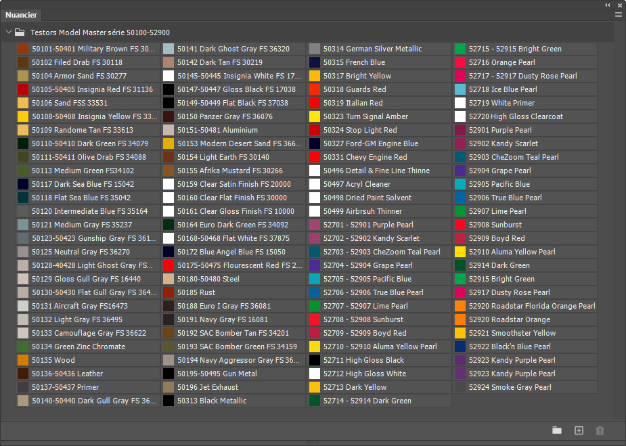Image resolution: width=626 pixels, height=446 pixels.
Task: Pick the 52924 Smoke Gray Pearl swatch
Action: [460, 387]
